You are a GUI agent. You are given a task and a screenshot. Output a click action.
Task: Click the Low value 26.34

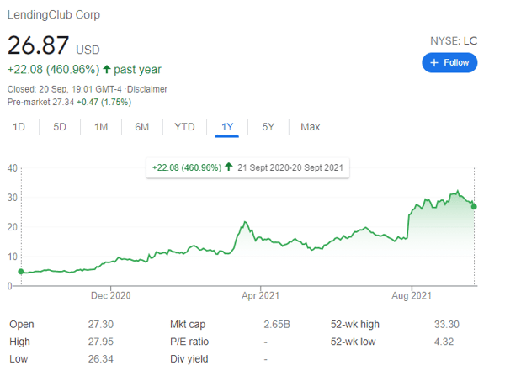tap(101, 359)
